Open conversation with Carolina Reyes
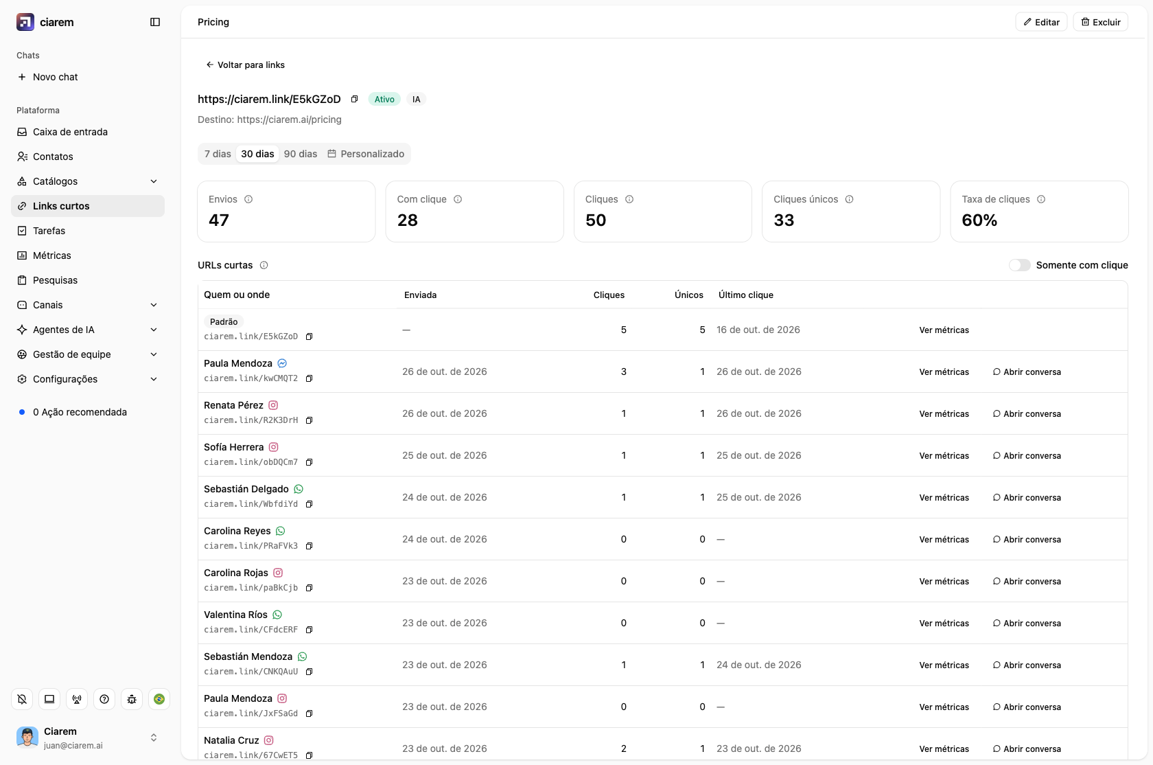1153x765 pixels. click(x=1027, y=539)
